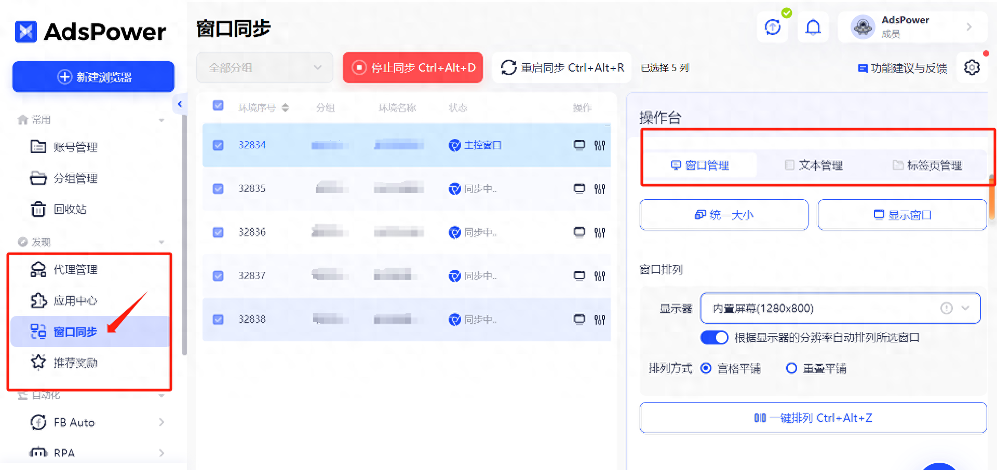
Task: Open the sliders settings icon on row 32835
Action: [x=599, y=189]
